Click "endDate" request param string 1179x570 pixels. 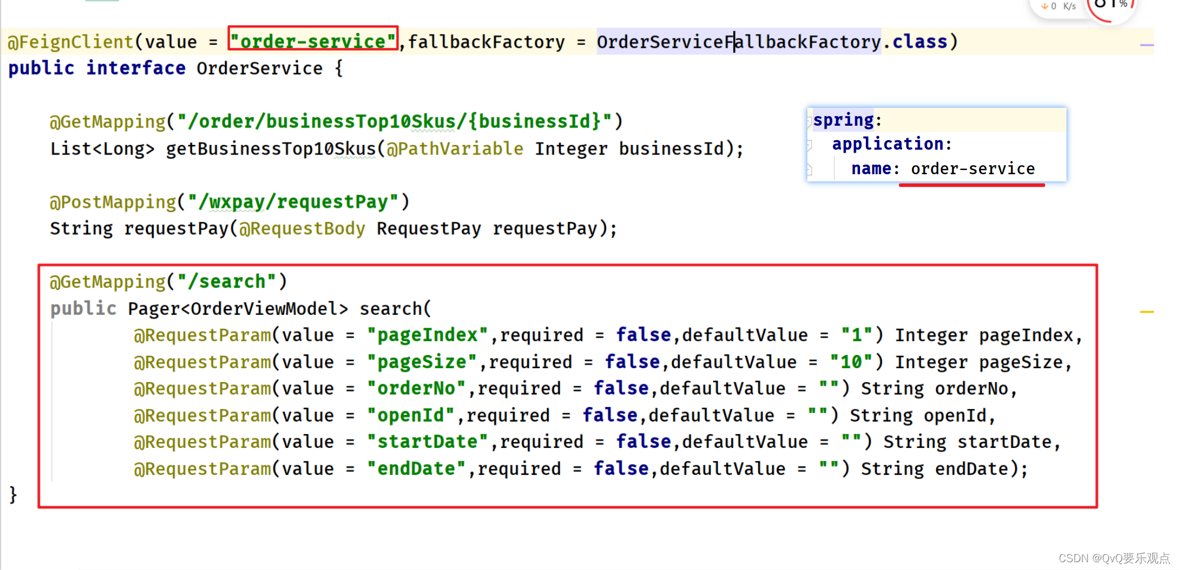point(417,469)
